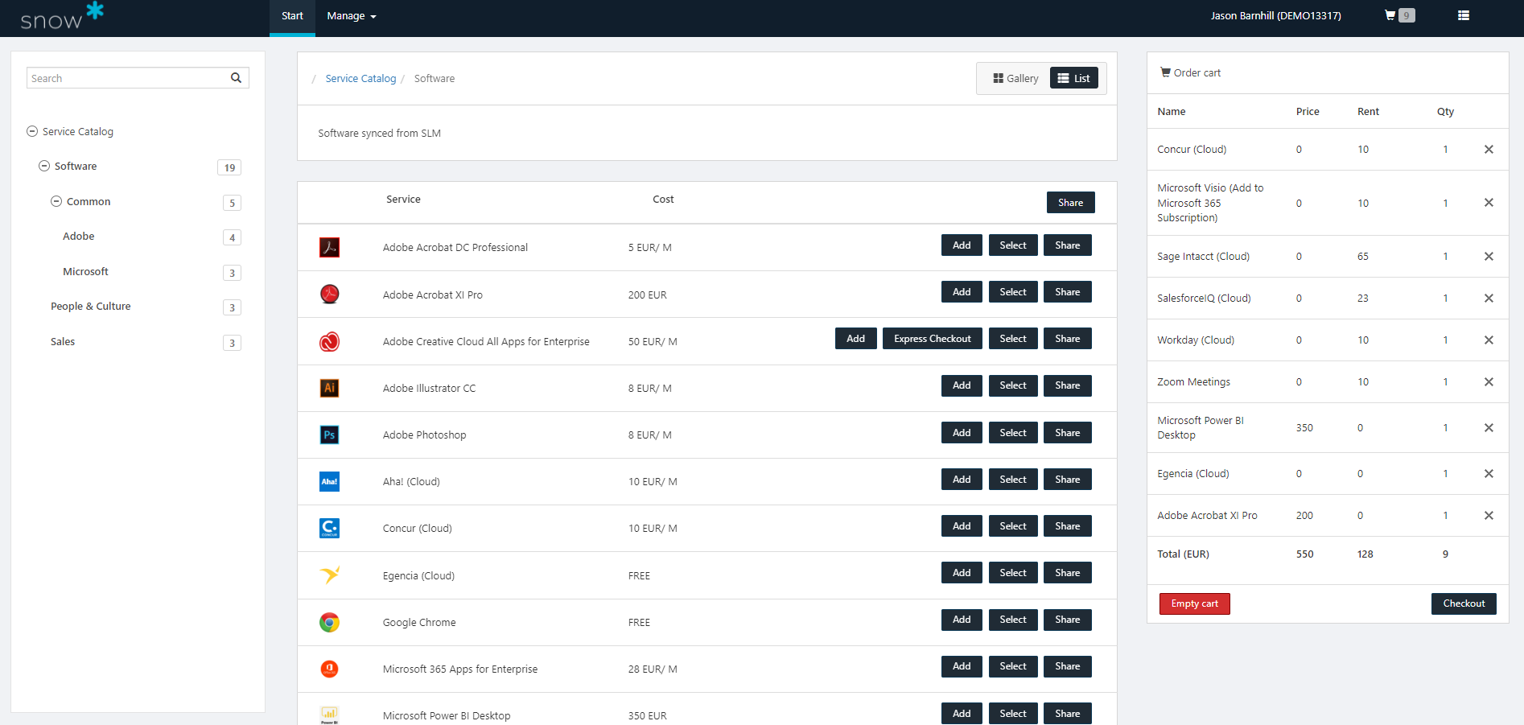Click the Qty column header in cart
This screenshot has width=1524, height=725.
click(x=1445, y=111)
